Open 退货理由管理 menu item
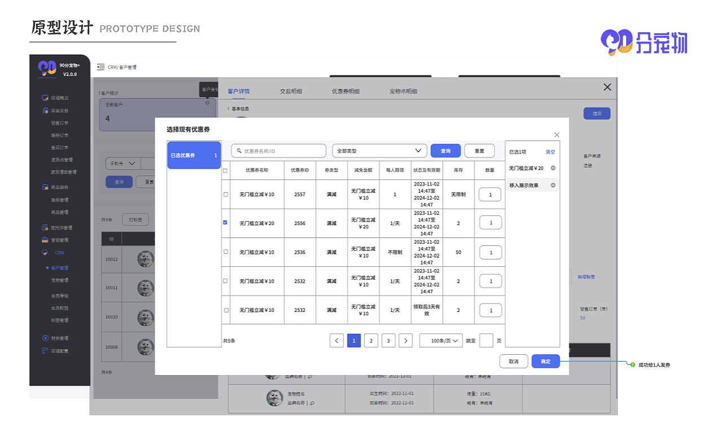This screenshot has width=722, height=423. coord(64,172)
